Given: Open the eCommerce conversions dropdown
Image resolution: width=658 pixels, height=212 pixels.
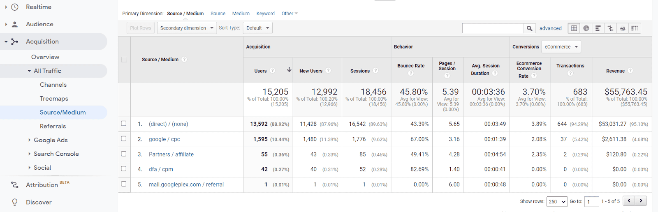Looking at the screenshot, I should point(561,47).
